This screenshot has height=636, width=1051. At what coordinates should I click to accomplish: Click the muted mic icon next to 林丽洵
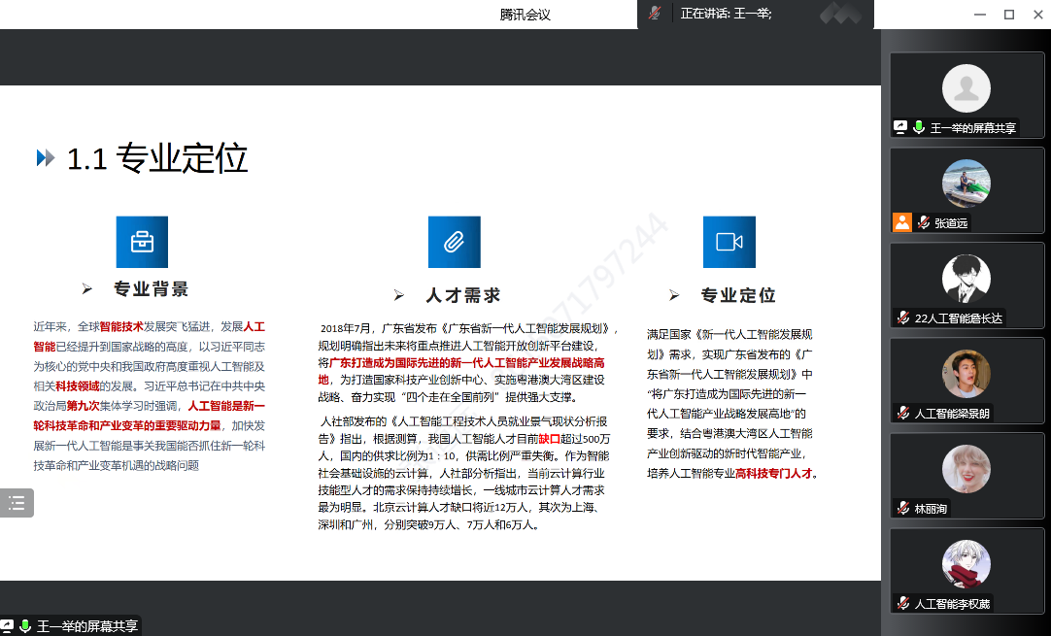pos(902,508)
